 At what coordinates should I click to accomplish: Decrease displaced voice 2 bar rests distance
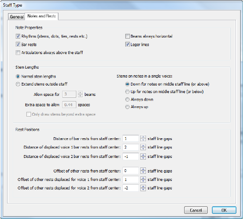tap(143, 158)
